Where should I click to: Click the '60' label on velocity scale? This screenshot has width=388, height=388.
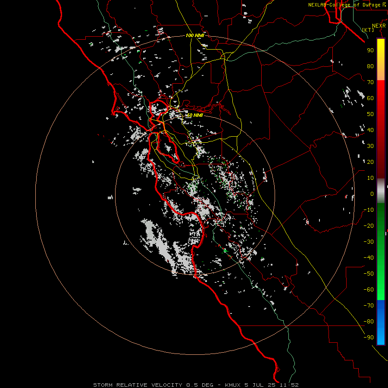tap(370, 98)
